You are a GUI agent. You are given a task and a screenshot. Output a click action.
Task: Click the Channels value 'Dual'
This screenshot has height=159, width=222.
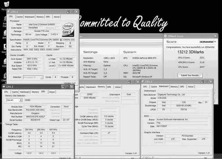[129, 94]
